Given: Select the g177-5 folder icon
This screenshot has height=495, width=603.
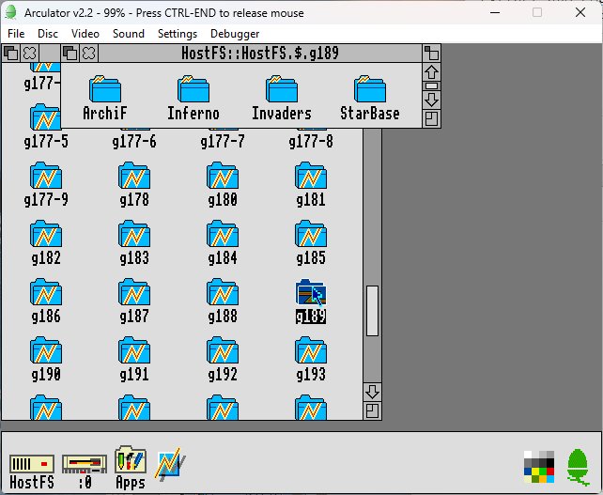Looking at the screenshot, I should click(46, 116).
